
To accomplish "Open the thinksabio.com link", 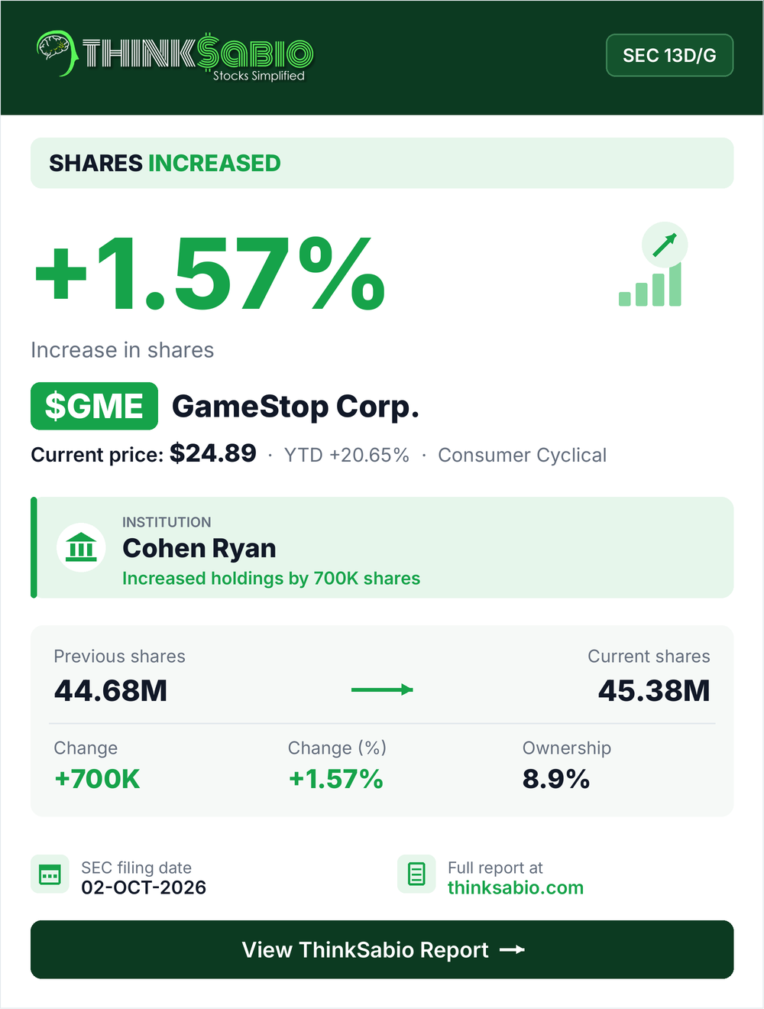I will click(516, 887).
